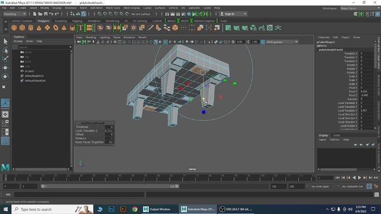Click the Outliner view layout icon

pos(5,141)
